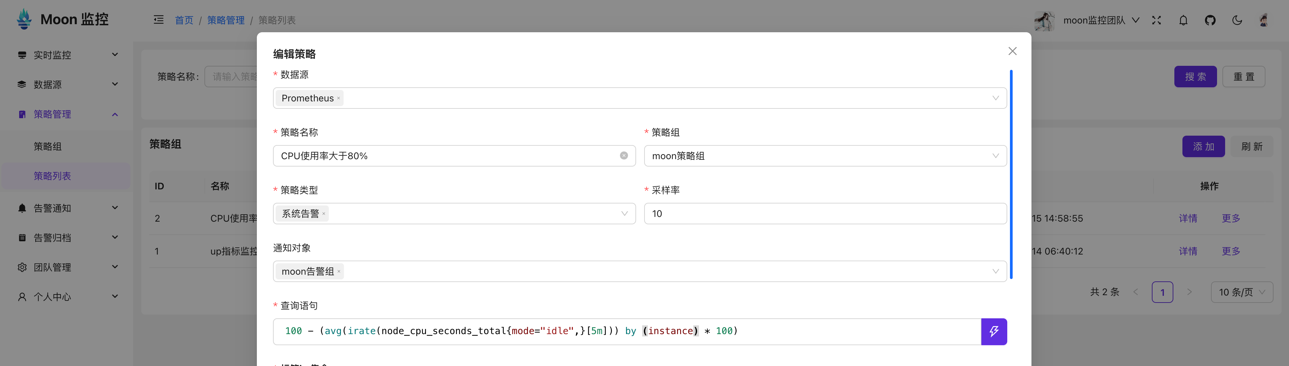This screenshot has width=1289, height=366.
Task: Close the 编辑策略 dialog
Action: coord(1012,51)
